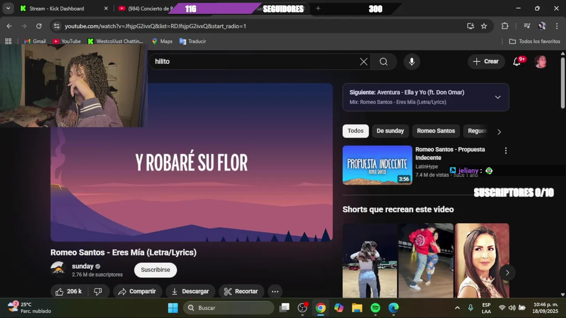Viewport: 566px width, 318px height.
Task: Open the YouTube notifications bell
Action: (517, 61)
